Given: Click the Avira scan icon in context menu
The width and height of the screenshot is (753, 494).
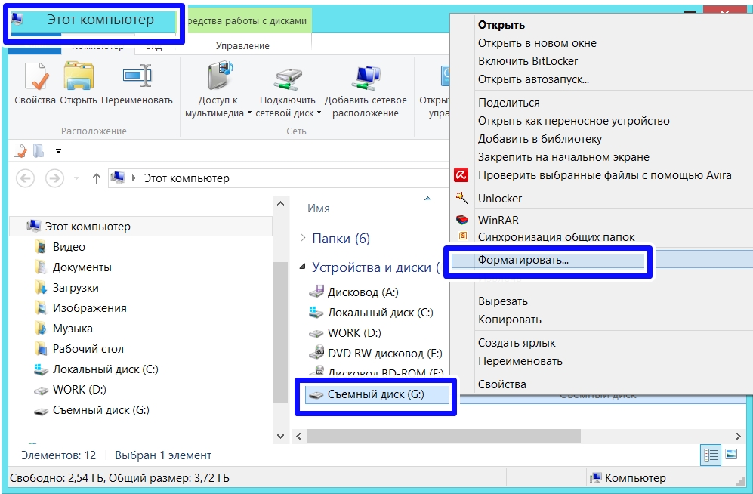Looking at the screenshot, I should [x=461, y=176].
